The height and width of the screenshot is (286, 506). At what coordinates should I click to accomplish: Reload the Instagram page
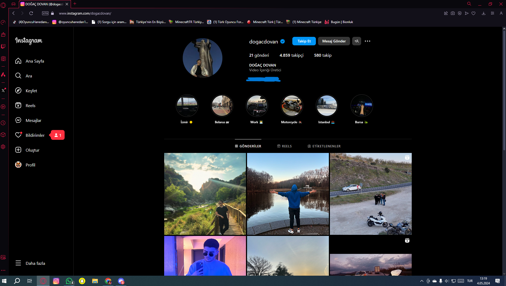[x=31, y=13]
